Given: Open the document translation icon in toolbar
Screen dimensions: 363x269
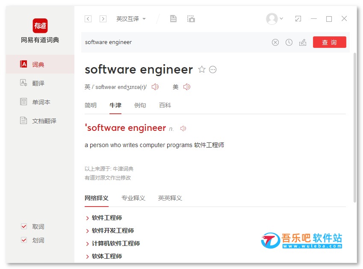Looking at the screenshot, I should (x=173, y=18).
